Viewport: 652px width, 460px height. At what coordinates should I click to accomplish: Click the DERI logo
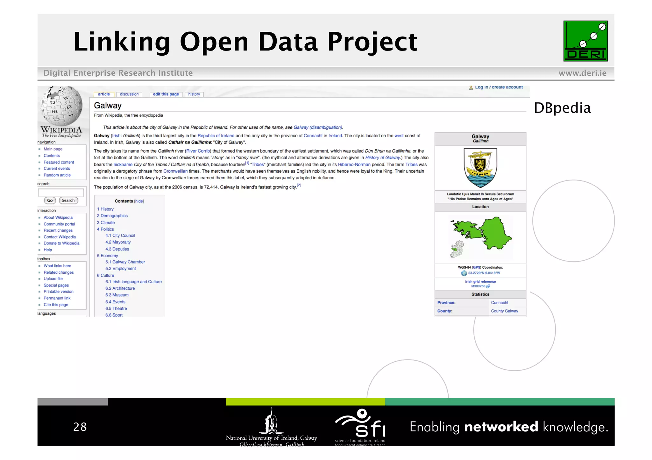[x=585, y=41]
